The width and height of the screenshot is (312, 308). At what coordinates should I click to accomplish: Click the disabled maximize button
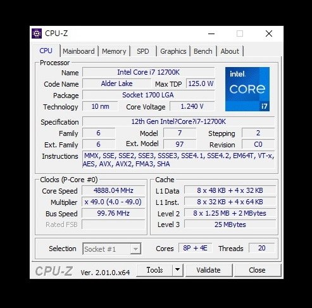pos(240,34)
